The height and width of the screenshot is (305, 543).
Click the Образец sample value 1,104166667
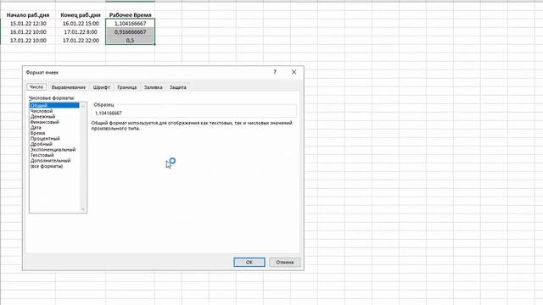coord(109,113)
